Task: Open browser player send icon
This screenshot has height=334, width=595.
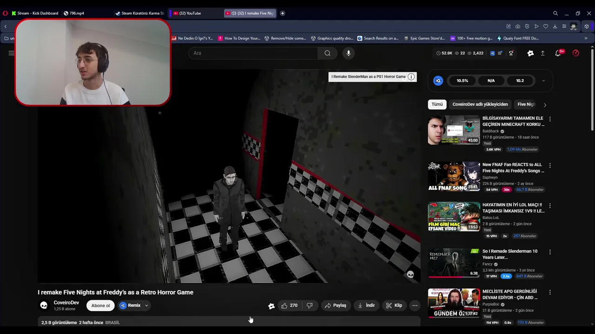Action: coord(536,26)
